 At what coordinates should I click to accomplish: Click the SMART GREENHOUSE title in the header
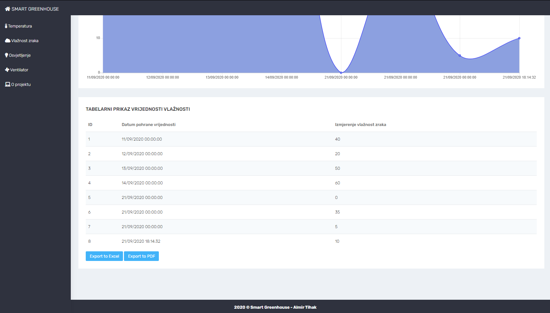point(35,9)
